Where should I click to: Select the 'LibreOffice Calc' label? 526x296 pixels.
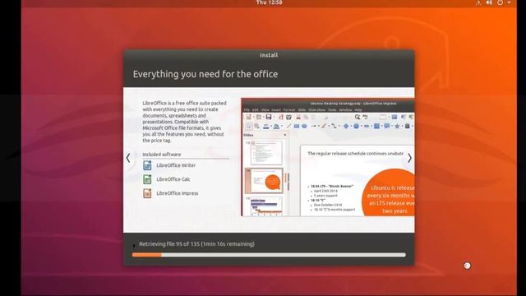(x=173, y=179)
